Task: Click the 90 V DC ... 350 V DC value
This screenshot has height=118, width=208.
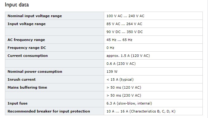Action: click(124, 32)
